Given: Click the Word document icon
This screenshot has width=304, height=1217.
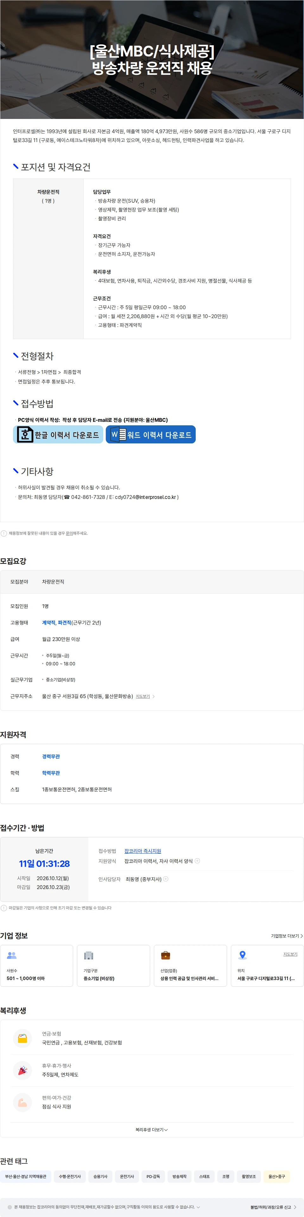Looking at the screenshot, I should (x=118, y=435).
